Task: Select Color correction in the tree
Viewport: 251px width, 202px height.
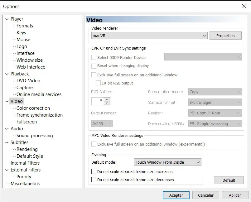Action: coord(33,108)
